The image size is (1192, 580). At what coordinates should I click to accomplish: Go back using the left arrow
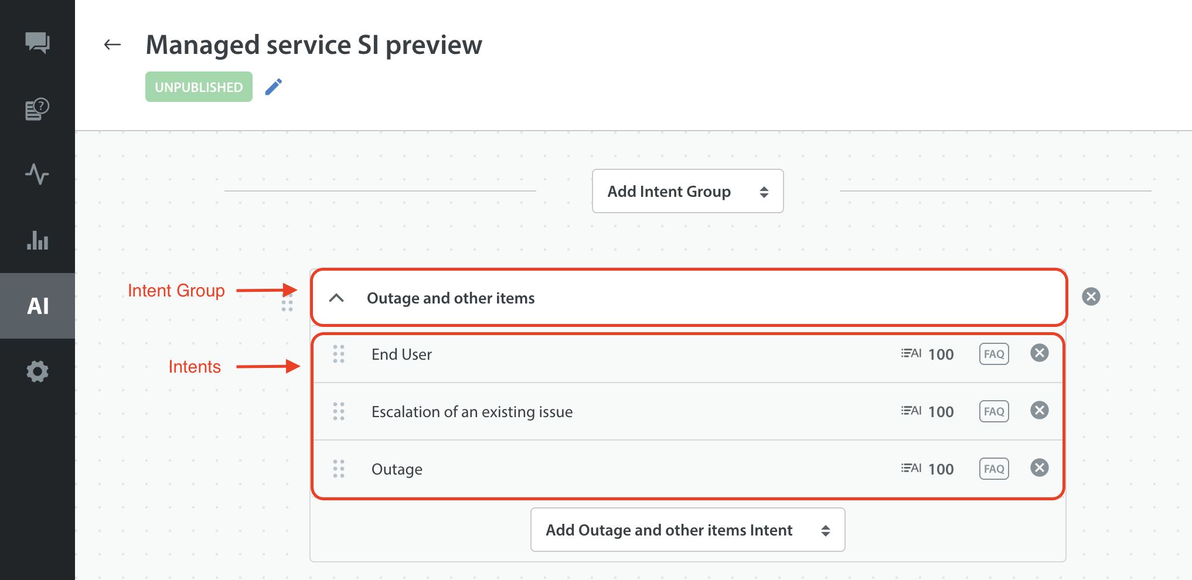coord(112,45)
